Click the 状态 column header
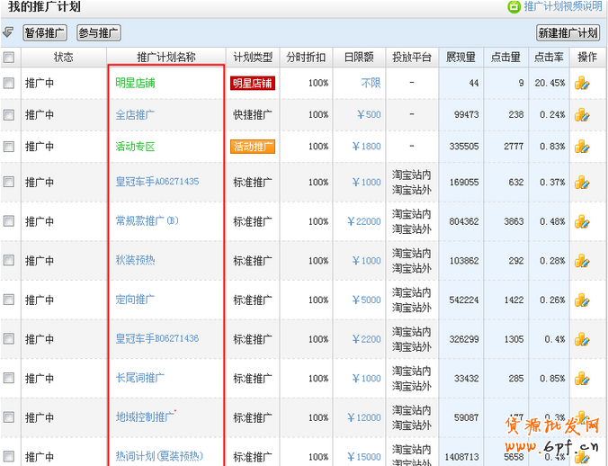 pos(64,58)
